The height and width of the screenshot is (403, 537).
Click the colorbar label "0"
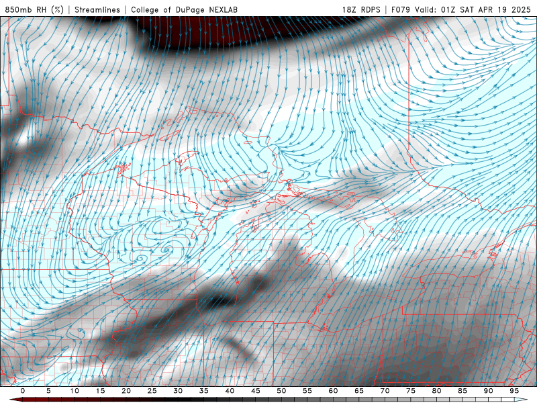[23, 391]
